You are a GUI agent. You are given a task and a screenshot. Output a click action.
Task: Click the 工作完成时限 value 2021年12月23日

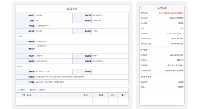coord(177,44)
